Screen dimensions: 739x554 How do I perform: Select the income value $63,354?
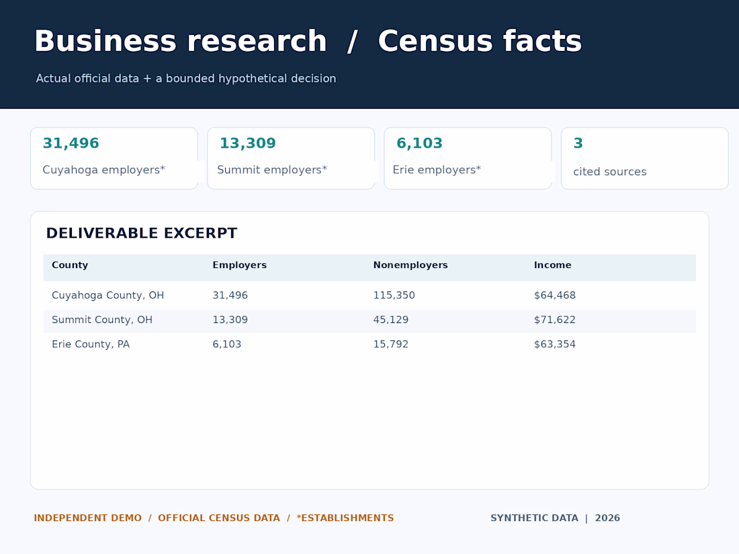[555, 344]
